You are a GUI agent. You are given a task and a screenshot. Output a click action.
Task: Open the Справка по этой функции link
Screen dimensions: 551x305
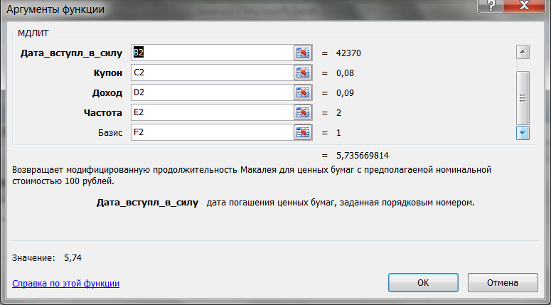65,283
